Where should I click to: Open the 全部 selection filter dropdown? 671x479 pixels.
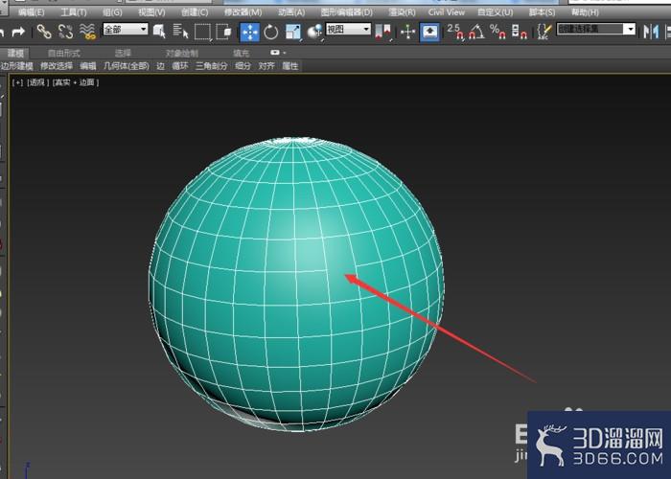(x=126, y=29)
